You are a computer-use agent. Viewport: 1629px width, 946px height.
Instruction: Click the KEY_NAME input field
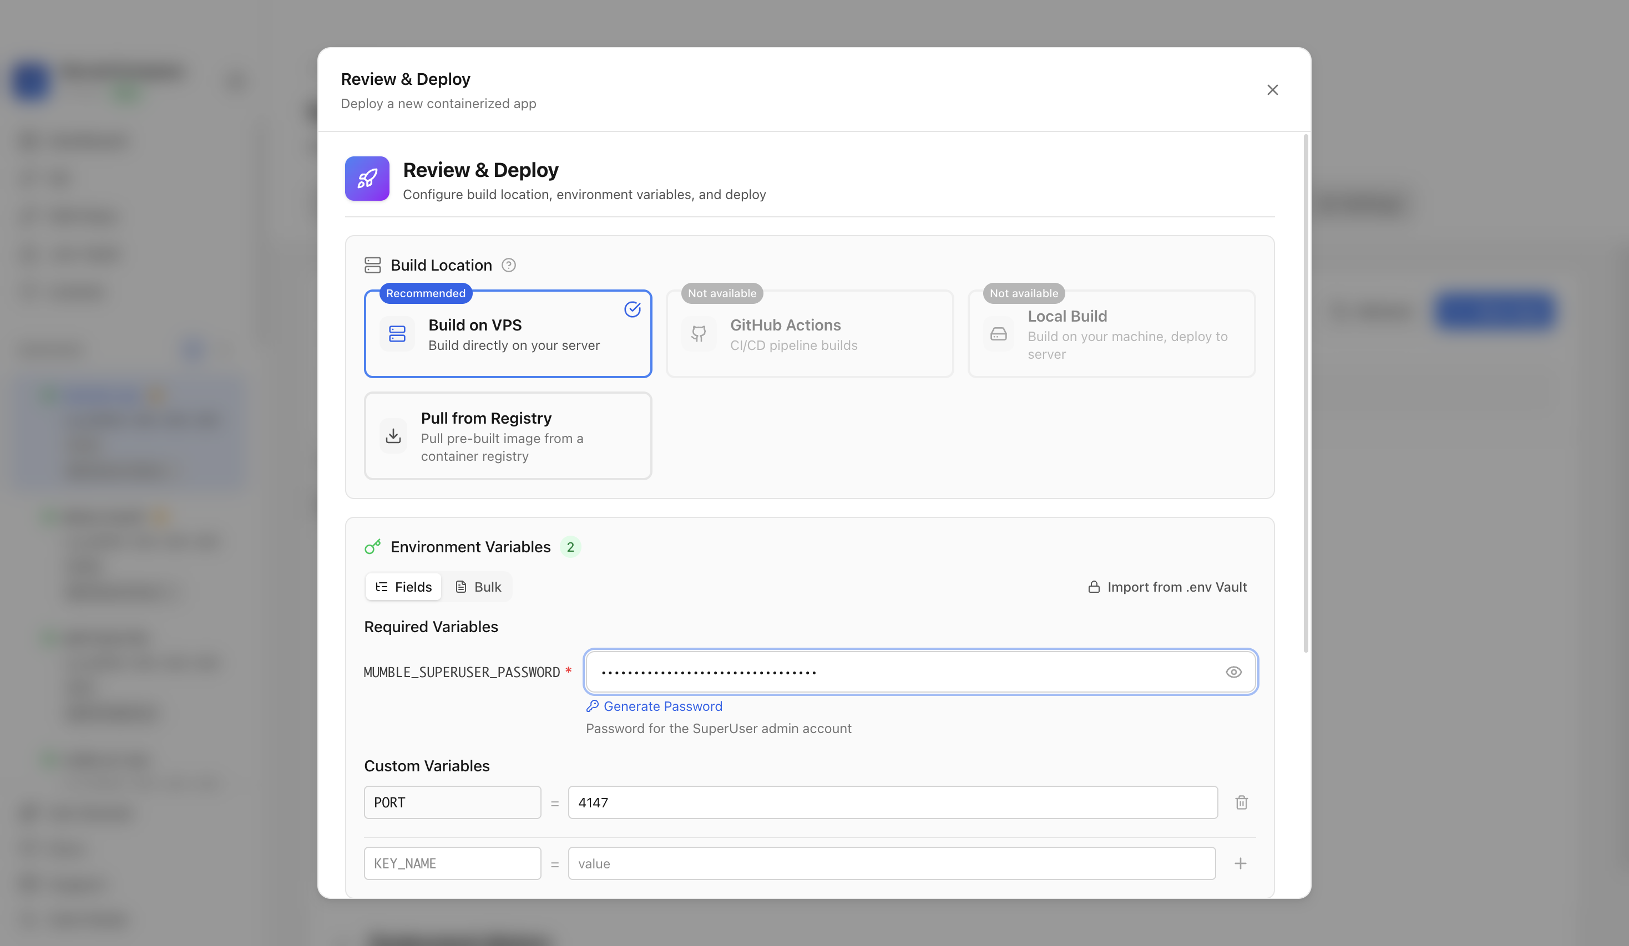[453, 863]
